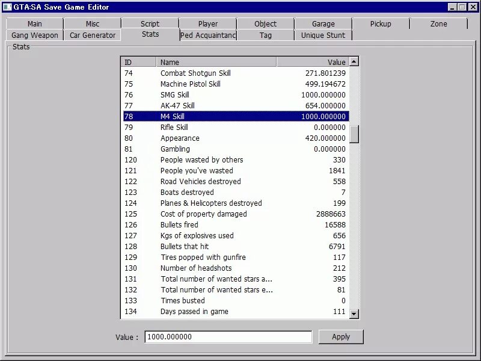Click the active Stats tab
Screen dimensions: 481x361
pos(150,34)
